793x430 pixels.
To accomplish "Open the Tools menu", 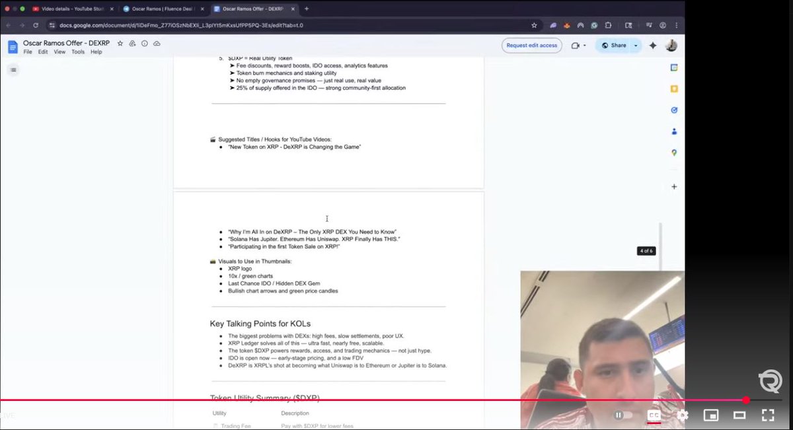I will pos(78,52).
